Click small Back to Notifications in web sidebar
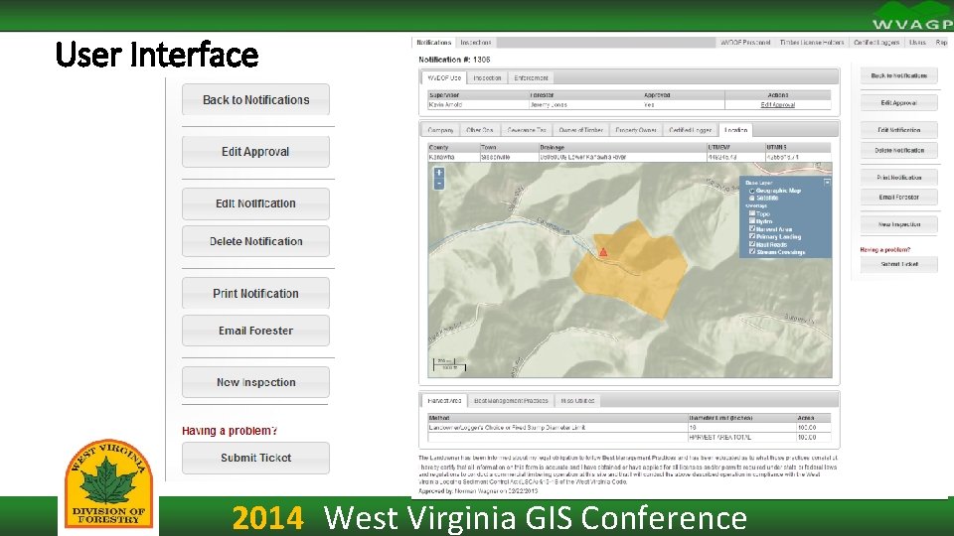 [x=898, y=76]
